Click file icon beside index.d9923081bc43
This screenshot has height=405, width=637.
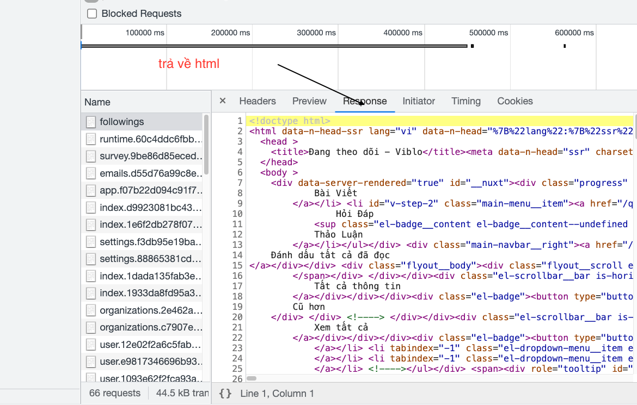pyautogui.click(x=91, y=207)
